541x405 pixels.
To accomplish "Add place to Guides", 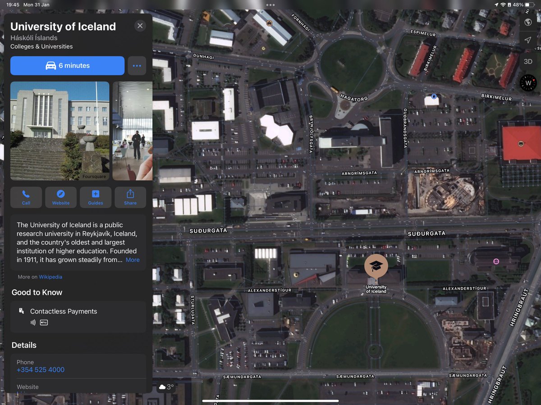I will click(x=96, y=197).
